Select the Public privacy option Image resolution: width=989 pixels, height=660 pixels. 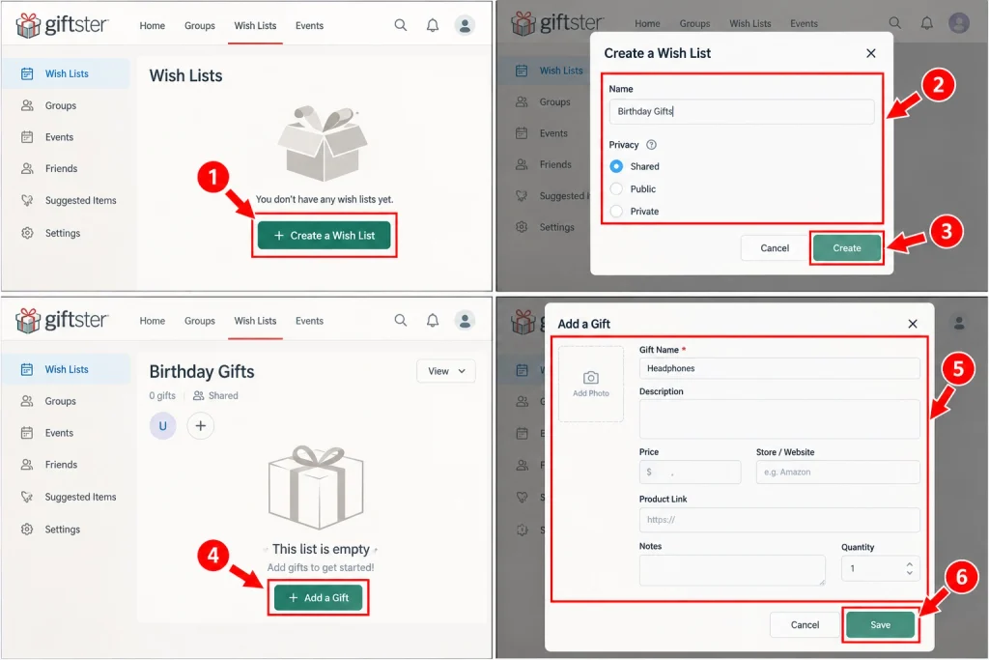point(616,188)
